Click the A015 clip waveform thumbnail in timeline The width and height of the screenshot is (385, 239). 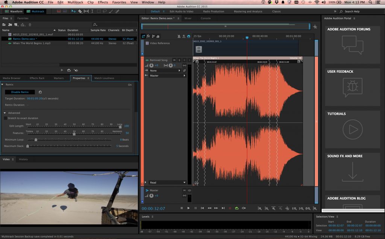click(x=198, y=49)
